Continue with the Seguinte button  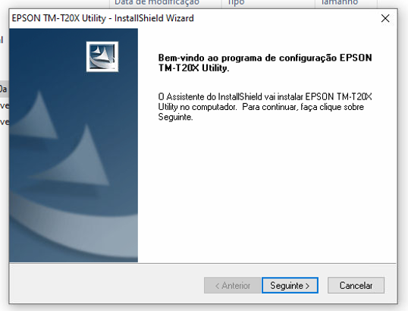(290, 285)
